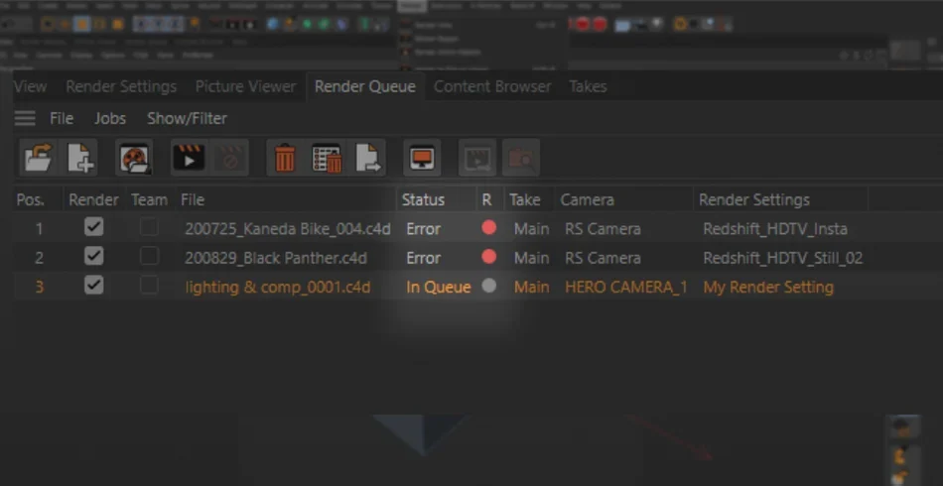Open the Content Browser tab

pyautogui.click(x=492, y=86)
